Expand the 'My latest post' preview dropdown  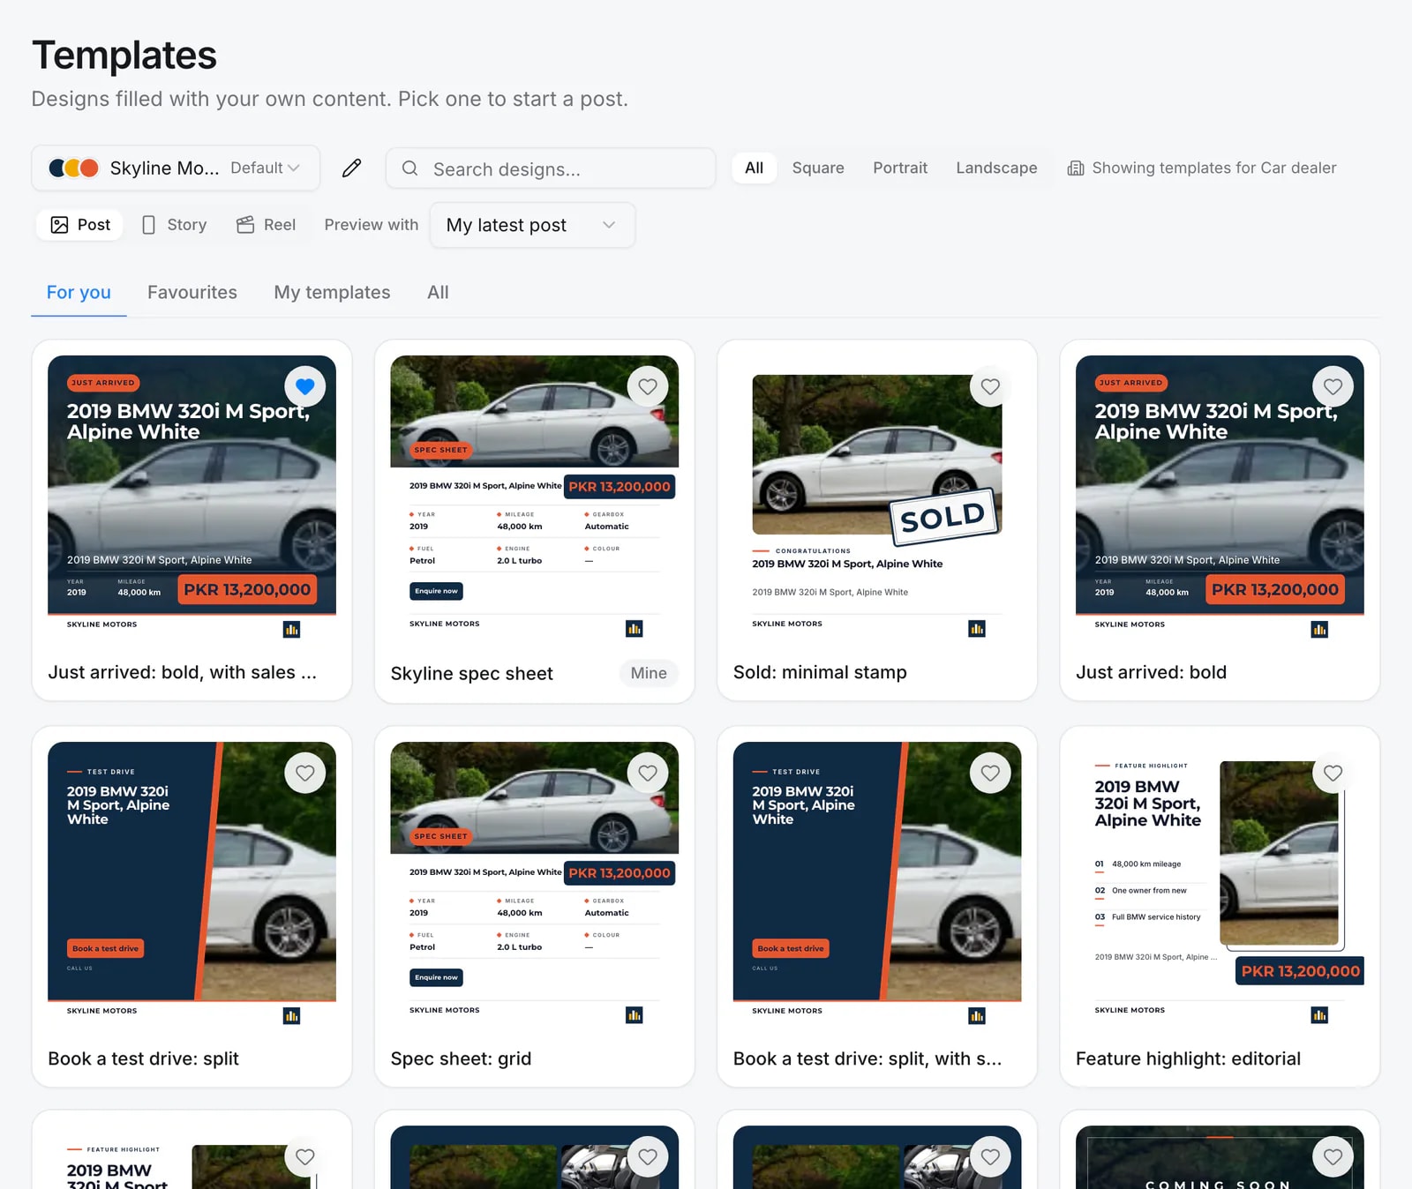tap(532, 225)
